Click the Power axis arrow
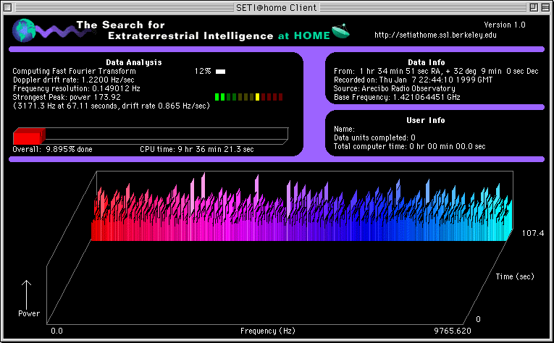This screenshot has height=343, width=554. 26,295
